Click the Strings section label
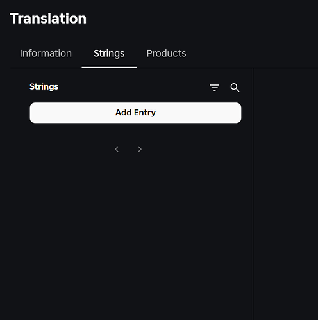This screenshot has width=318, height=320. 44,87
